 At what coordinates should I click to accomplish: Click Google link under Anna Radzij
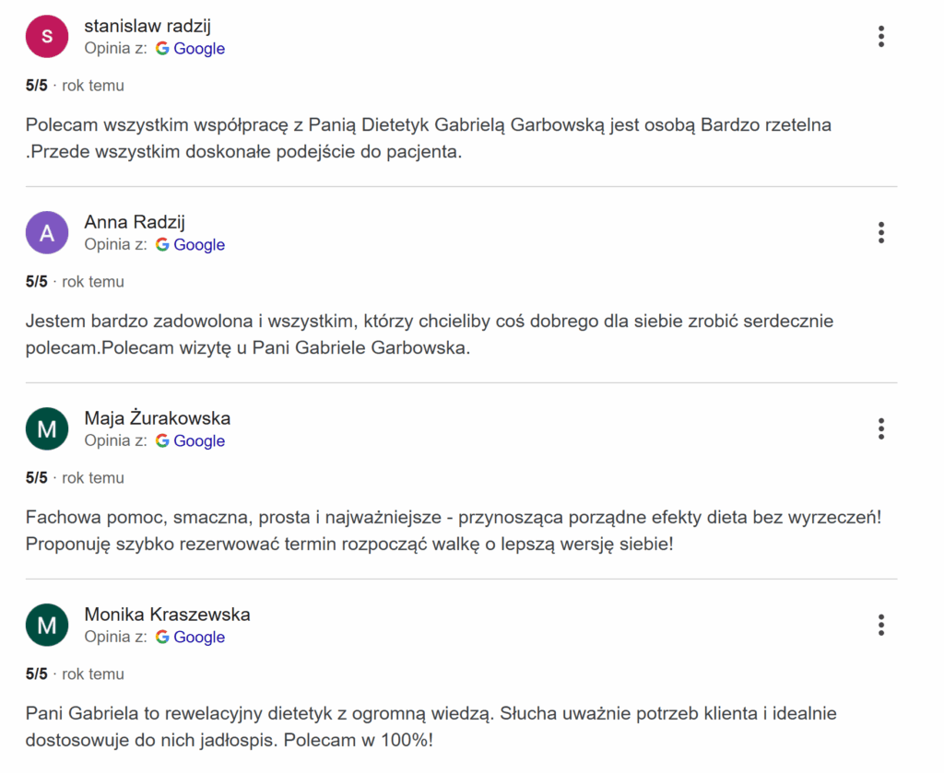pyautogui.click(x=198, y=245)
